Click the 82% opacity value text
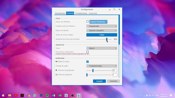 click(x=115, y=39)
